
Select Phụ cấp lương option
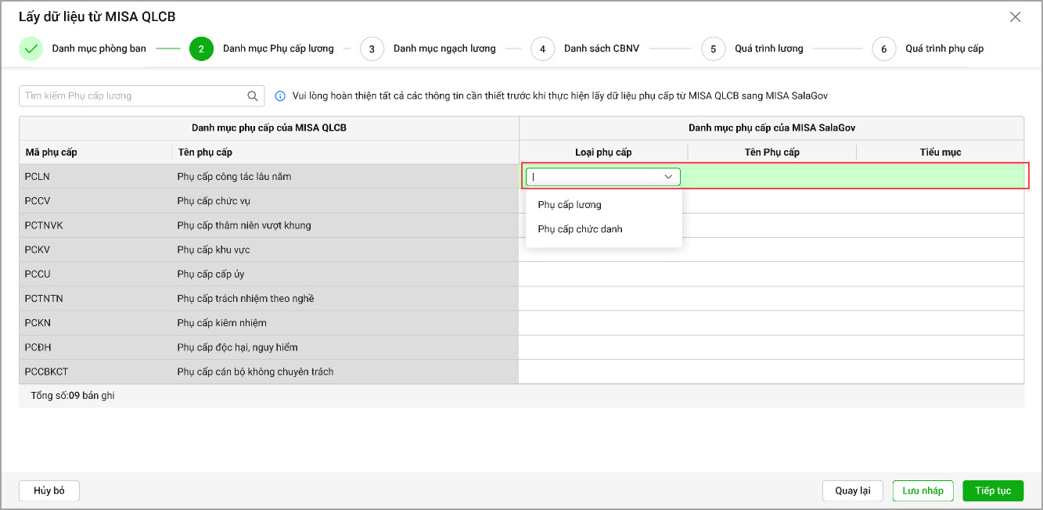click(570, 205)
